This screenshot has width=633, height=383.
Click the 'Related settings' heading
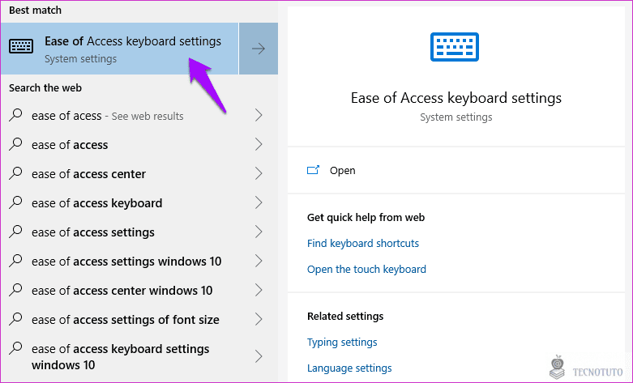point(345,317)
